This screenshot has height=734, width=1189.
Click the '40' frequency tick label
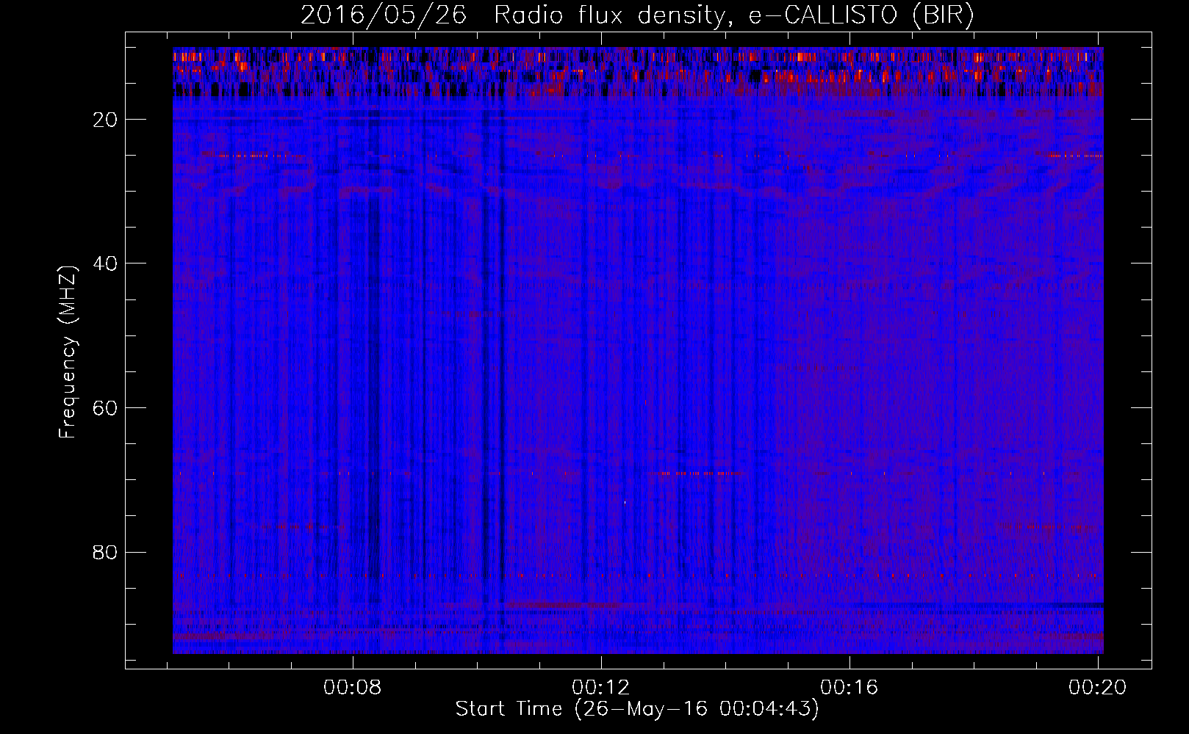[106, 264]
